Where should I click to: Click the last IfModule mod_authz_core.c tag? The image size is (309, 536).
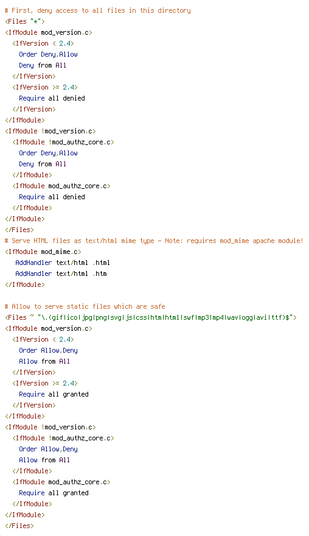click(x=61, y=482)
